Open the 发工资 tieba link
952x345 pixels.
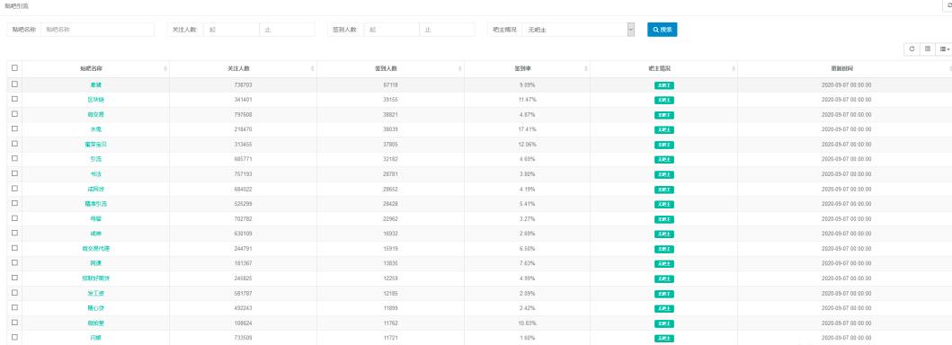tap(96, 293)
